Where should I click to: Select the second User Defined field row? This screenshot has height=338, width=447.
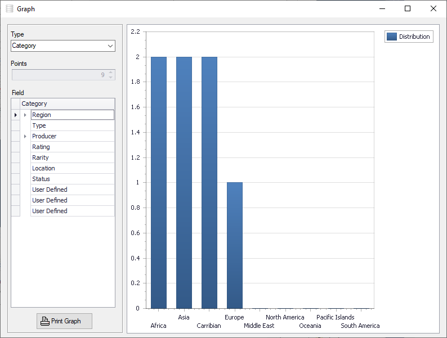point(73,200)
